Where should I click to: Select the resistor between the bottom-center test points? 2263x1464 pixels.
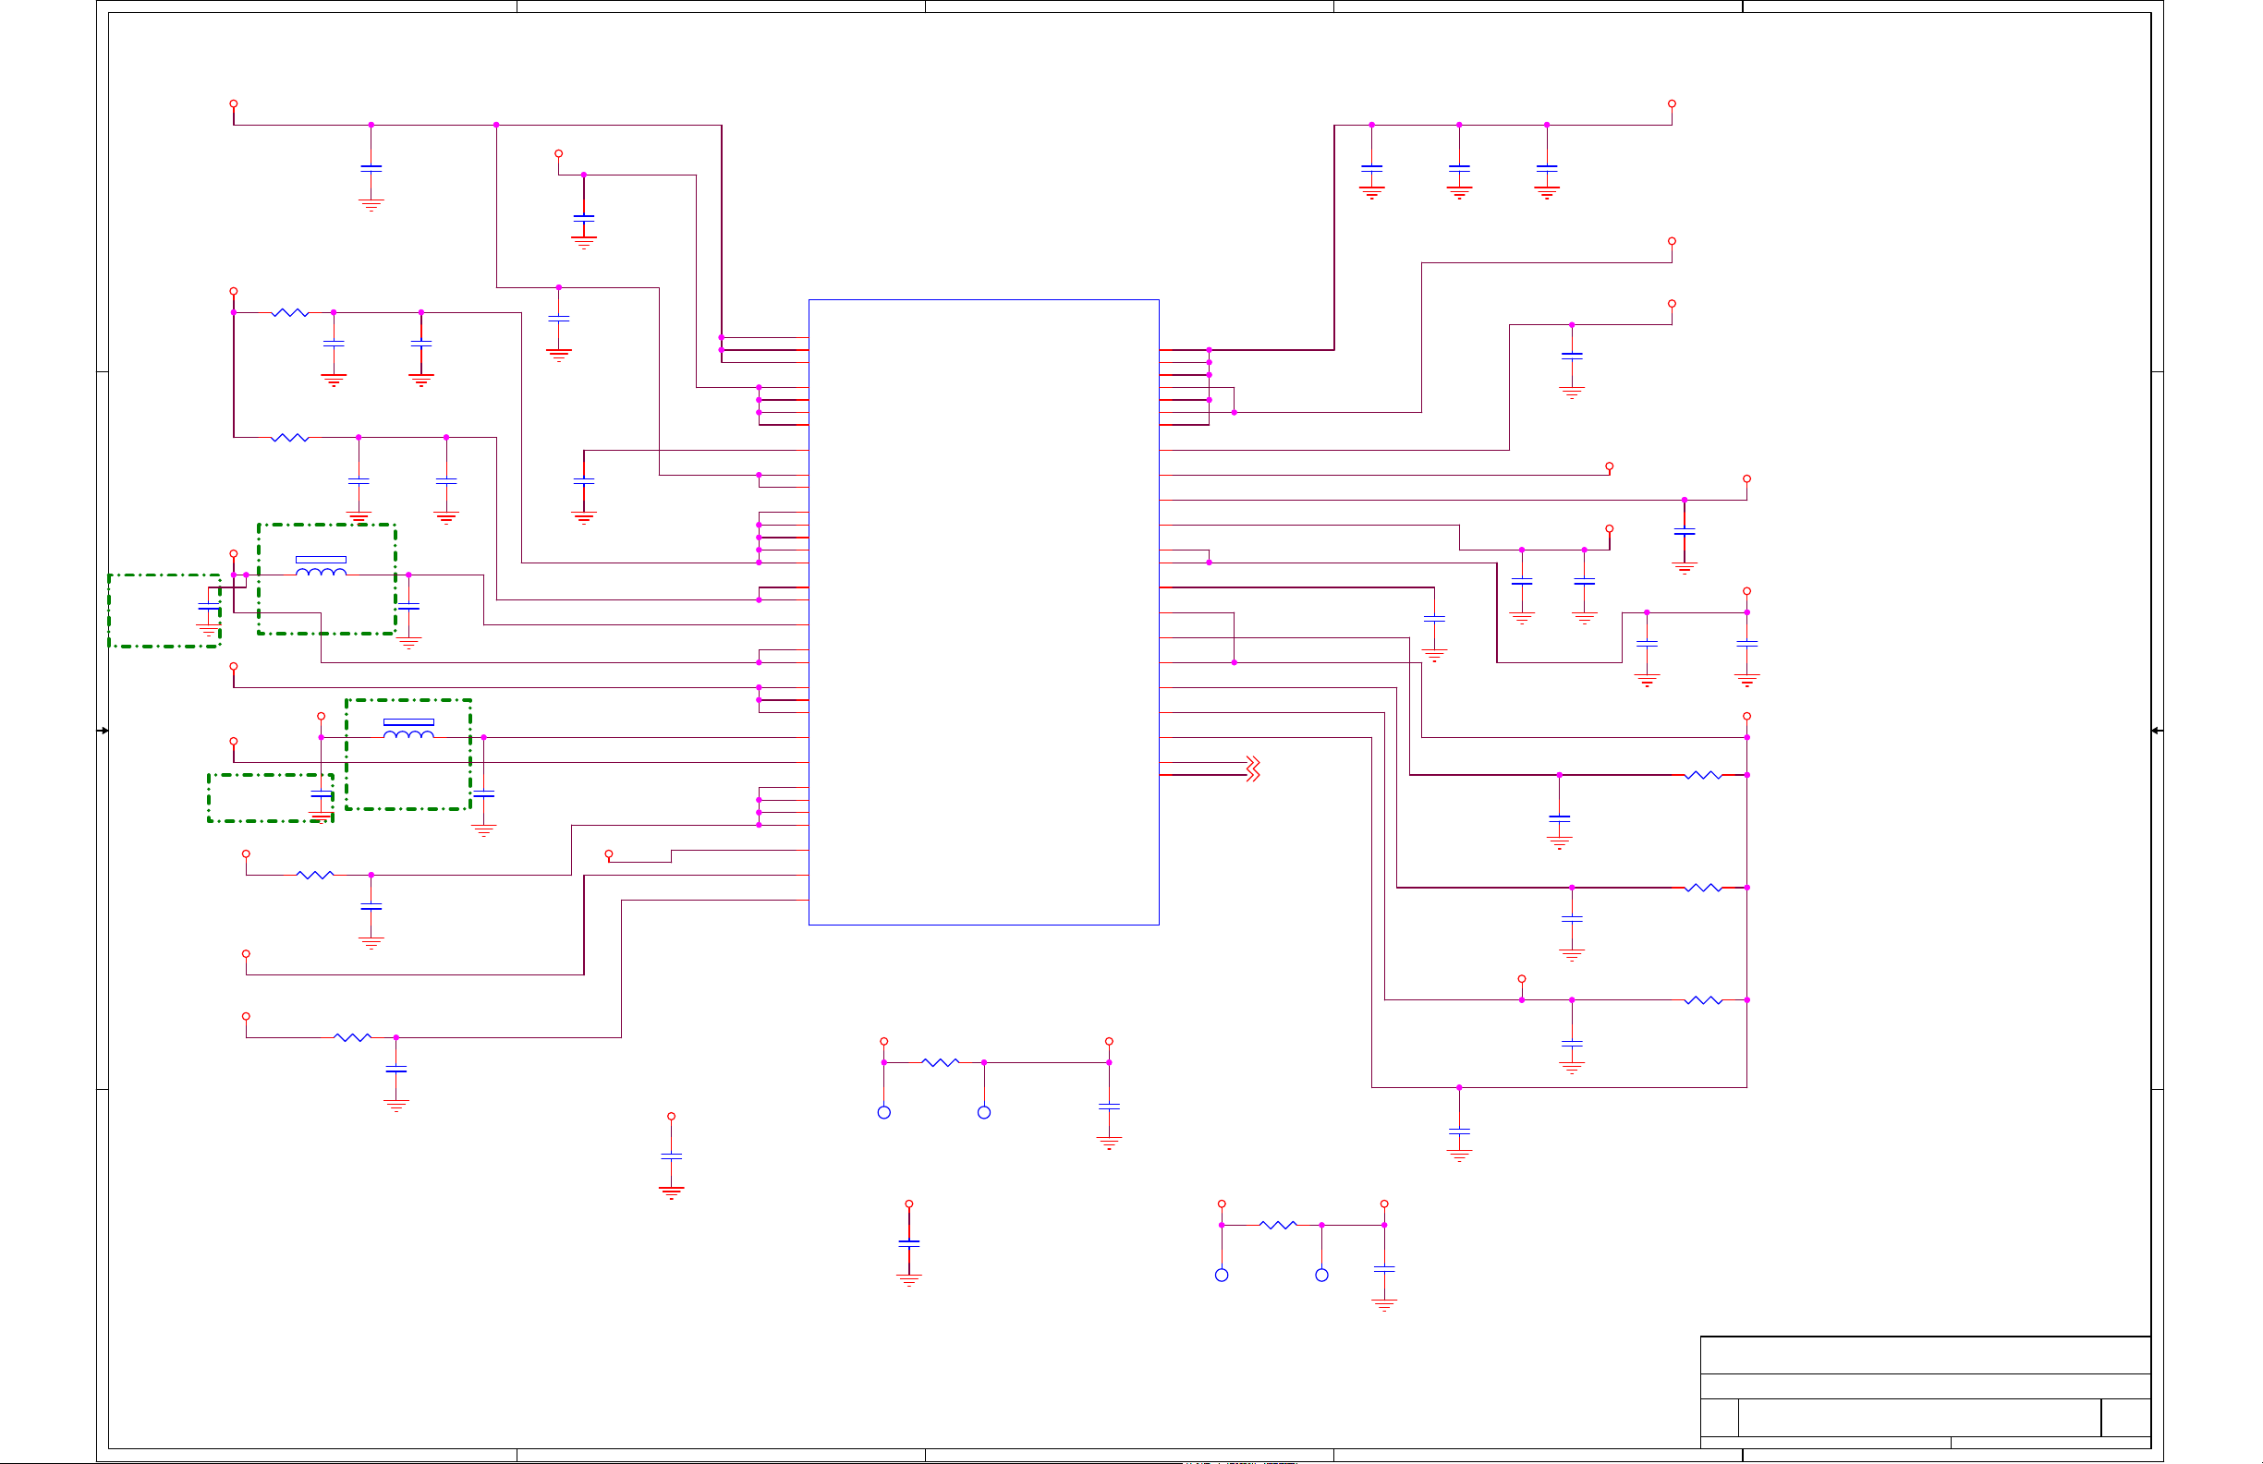click(x=940, y=1063)
